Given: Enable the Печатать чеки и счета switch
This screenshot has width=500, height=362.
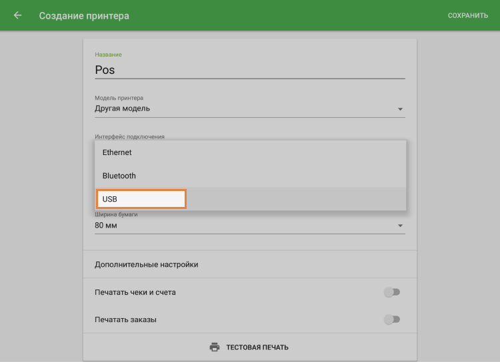Looking at the screenshot, I should click(x=392, y=292).
